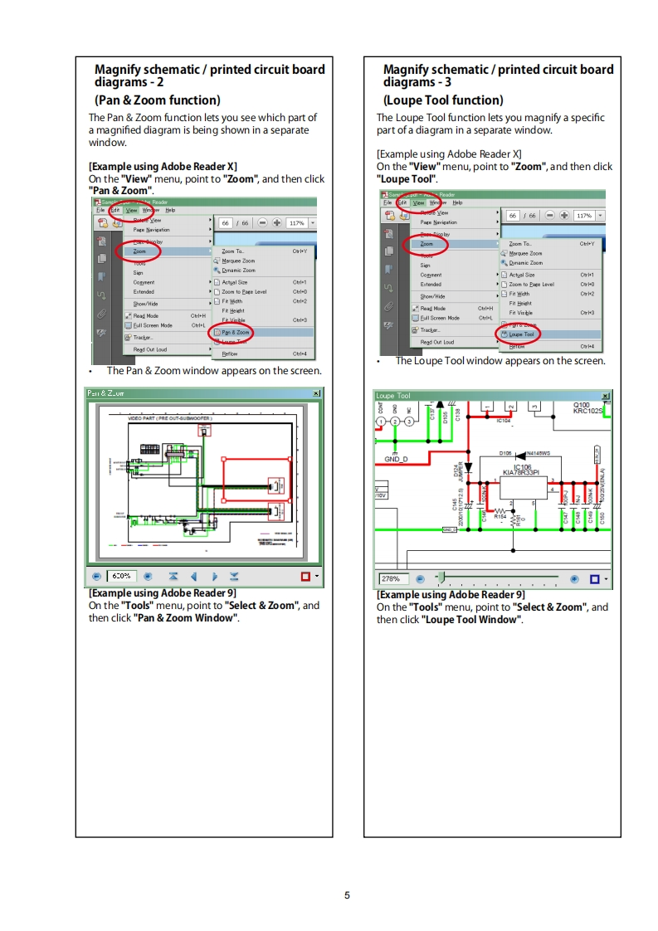
Task: Open the red box color dropdown in Pan & Zoom
Action: coord(316,577)
